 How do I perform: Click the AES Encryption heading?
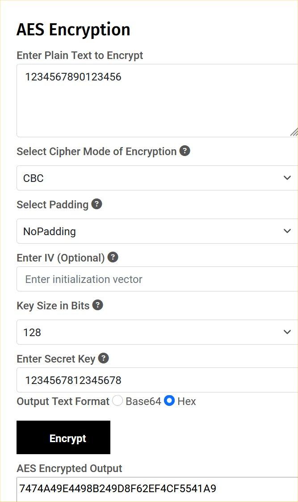(73, 30)
